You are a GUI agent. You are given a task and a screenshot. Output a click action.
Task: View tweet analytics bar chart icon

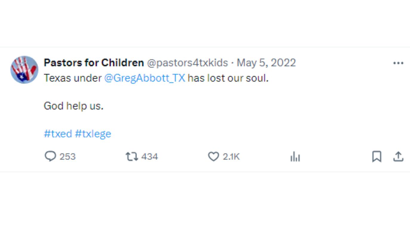tap(295, 157)
